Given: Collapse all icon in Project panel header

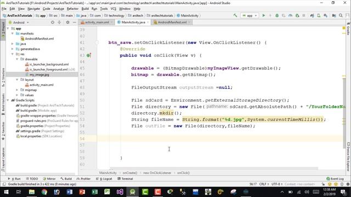Looking at the screenshot, I should (x=59, y=22).
